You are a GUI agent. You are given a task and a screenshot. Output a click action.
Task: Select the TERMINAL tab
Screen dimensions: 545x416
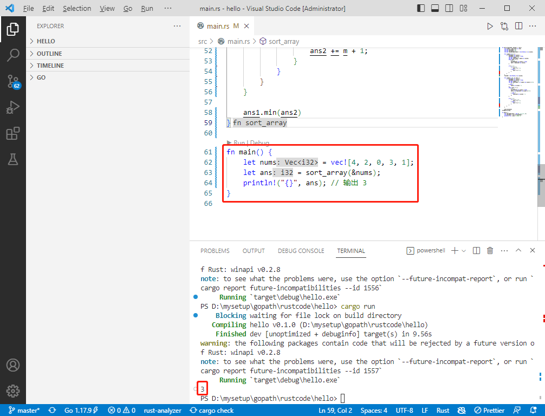[351, 251]
